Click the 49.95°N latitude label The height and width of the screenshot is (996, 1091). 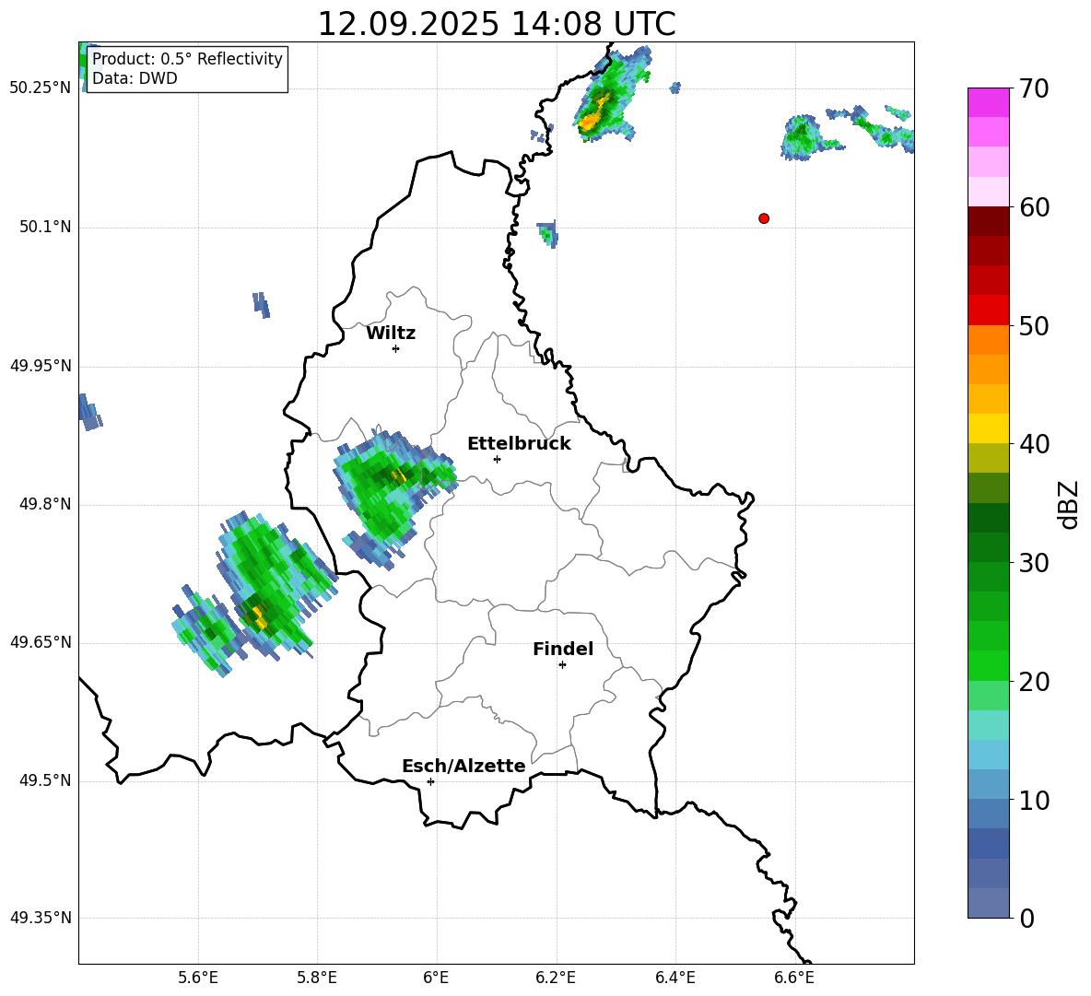click(41, 366)
